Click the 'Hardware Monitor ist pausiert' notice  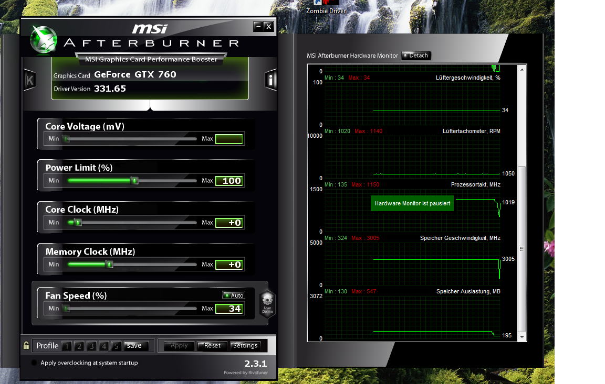click(x=412, y=203)
